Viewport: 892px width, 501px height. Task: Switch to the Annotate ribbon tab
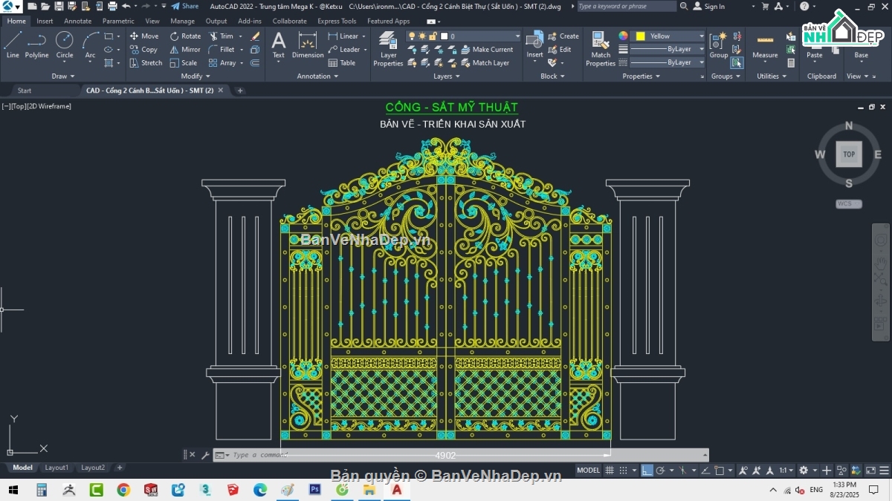tap(77, 21)
